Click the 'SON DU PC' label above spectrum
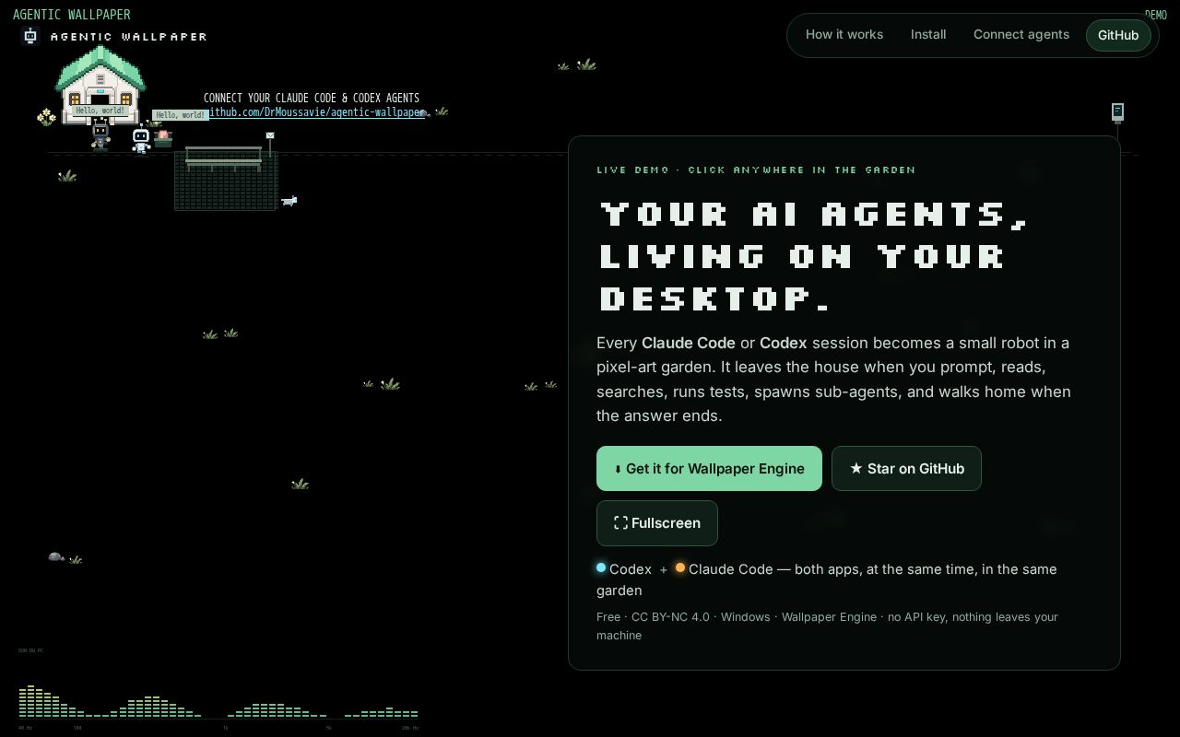 click(30, 650)
